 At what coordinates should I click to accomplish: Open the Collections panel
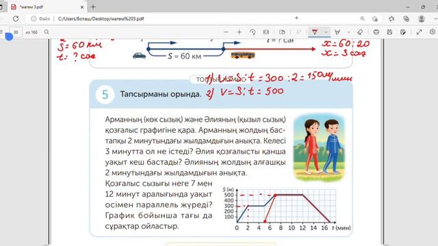pyautogui.click(x=407, y=18)
